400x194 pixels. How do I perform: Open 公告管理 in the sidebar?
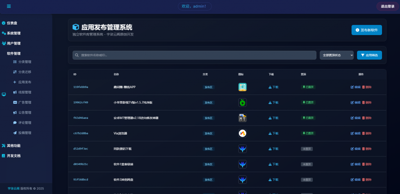(x=25, y=112)
